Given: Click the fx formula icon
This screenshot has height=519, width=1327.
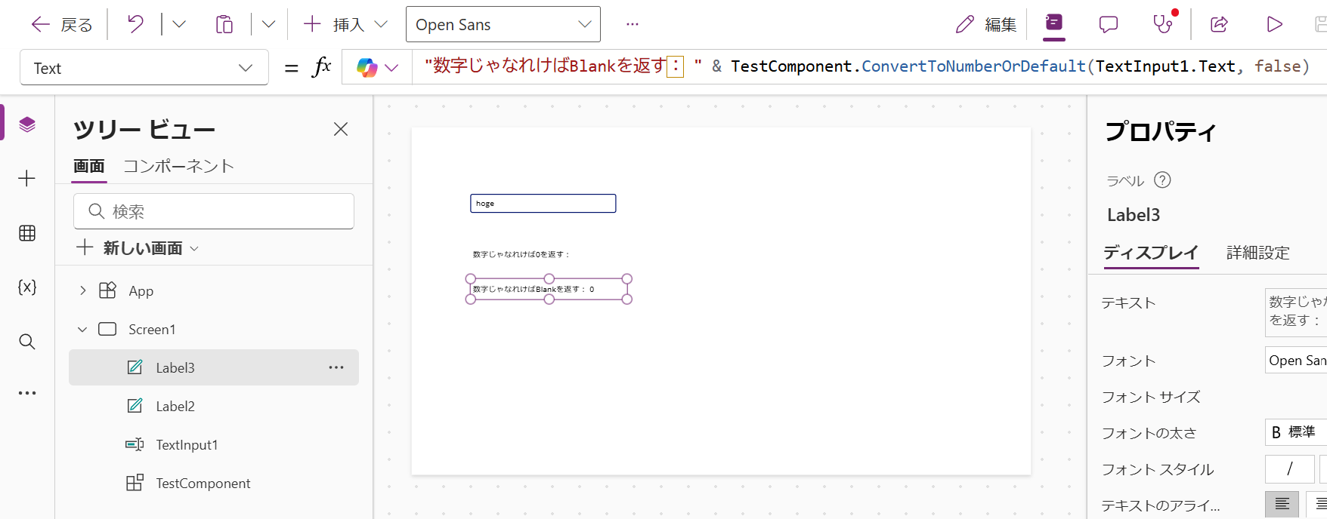Looking at the screenshot, I should coord(321,67).
